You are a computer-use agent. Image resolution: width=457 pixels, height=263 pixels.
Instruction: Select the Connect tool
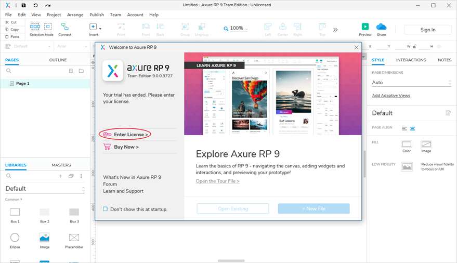[64, 27]
